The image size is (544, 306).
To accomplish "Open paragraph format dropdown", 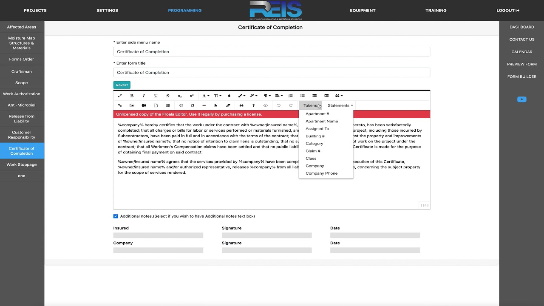I will [x=267, y=96].
